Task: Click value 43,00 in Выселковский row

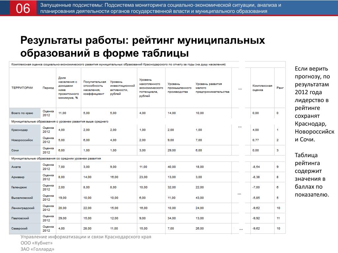Action: (x=200, y=198)
